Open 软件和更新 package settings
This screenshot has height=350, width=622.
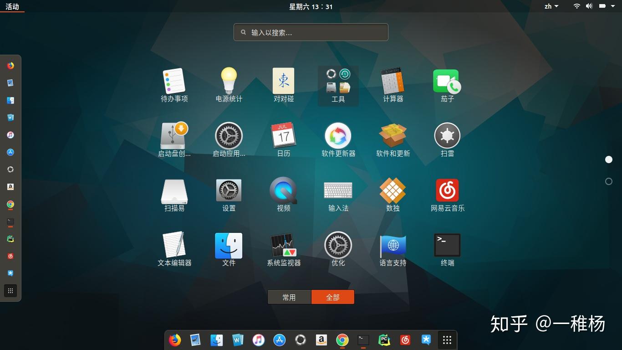click(x=393, y=140)
